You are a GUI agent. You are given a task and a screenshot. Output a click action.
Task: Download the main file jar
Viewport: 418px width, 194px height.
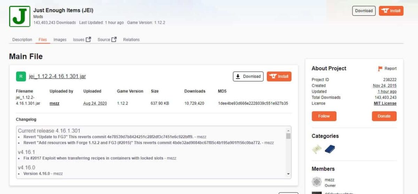click(248, 77)
